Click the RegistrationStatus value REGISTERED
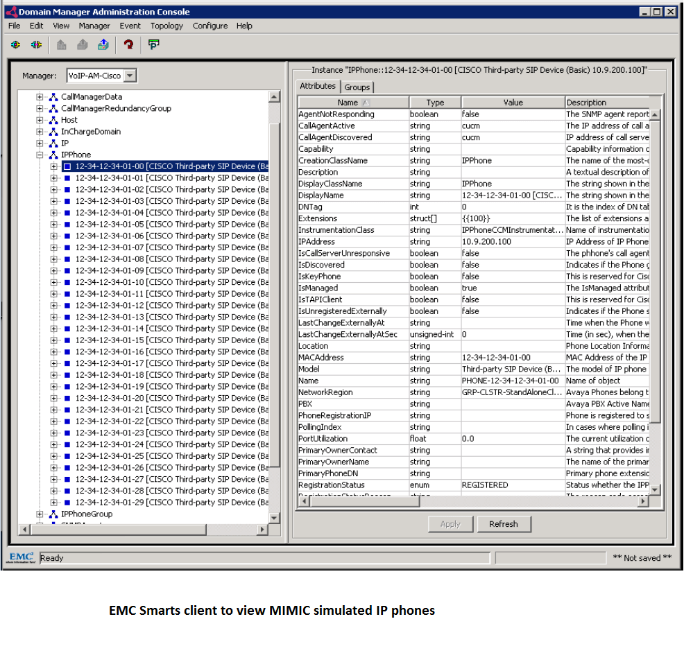Viewport: 684px width, 653px height. [485, 485]
